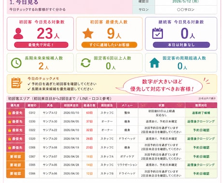This screenshot has width=222, height=183.
Task: Click the crown icon in the C020 row
Action: coord(10,139)
